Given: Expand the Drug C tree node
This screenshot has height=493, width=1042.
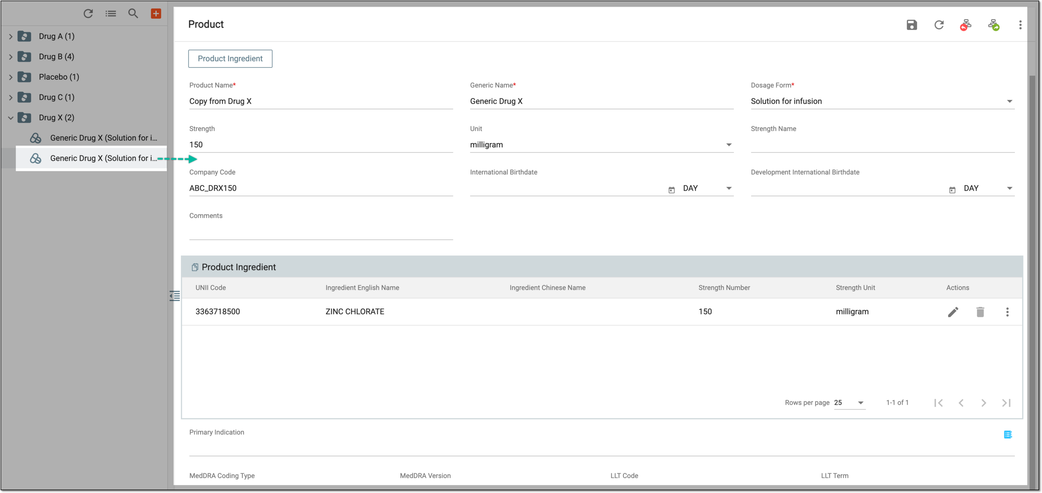Looking at the screenshot, I should (x=11, y=98).
